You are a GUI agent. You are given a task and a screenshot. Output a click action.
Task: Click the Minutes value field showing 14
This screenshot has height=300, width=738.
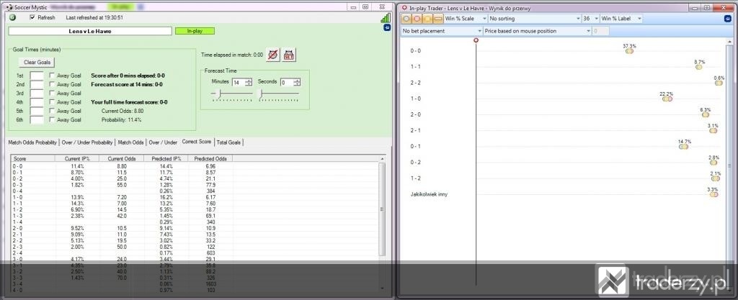[x=239, y=82]
